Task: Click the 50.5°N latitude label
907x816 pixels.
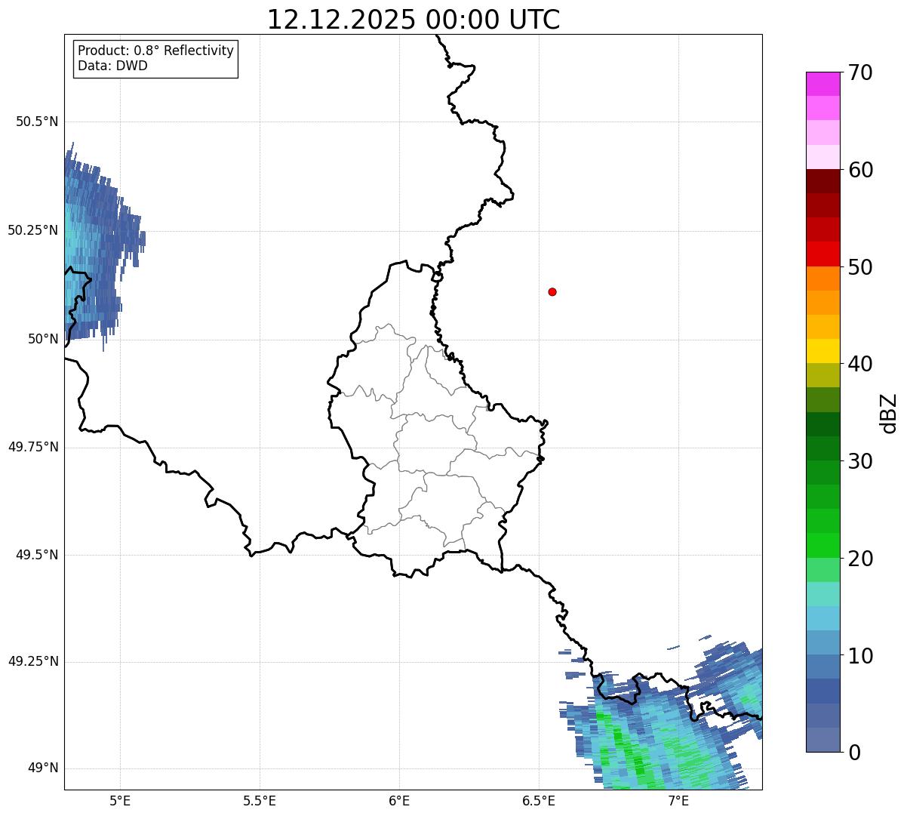Action: pos(37,122)
